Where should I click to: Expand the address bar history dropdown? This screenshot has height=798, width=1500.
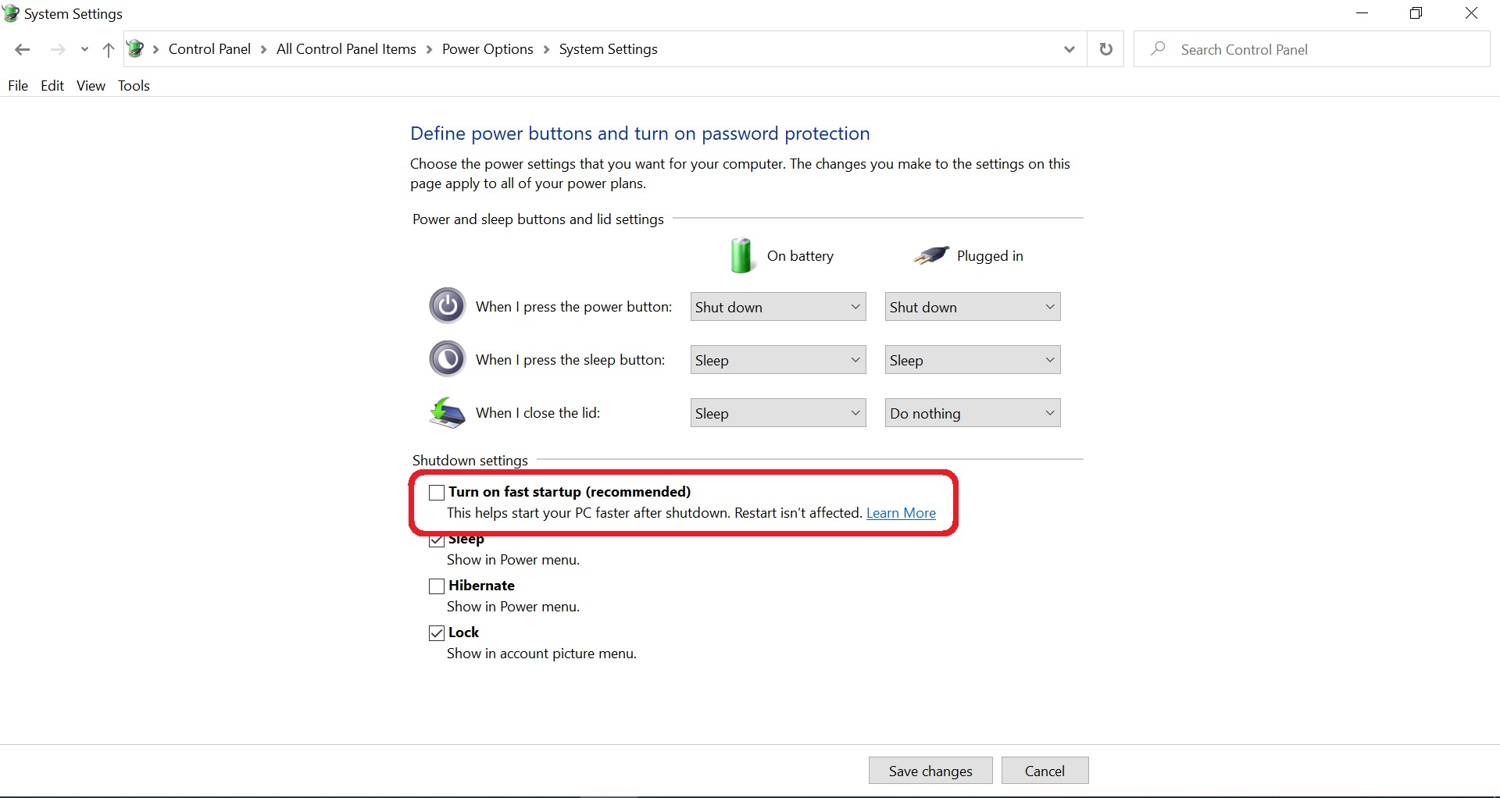(1069, 48)
